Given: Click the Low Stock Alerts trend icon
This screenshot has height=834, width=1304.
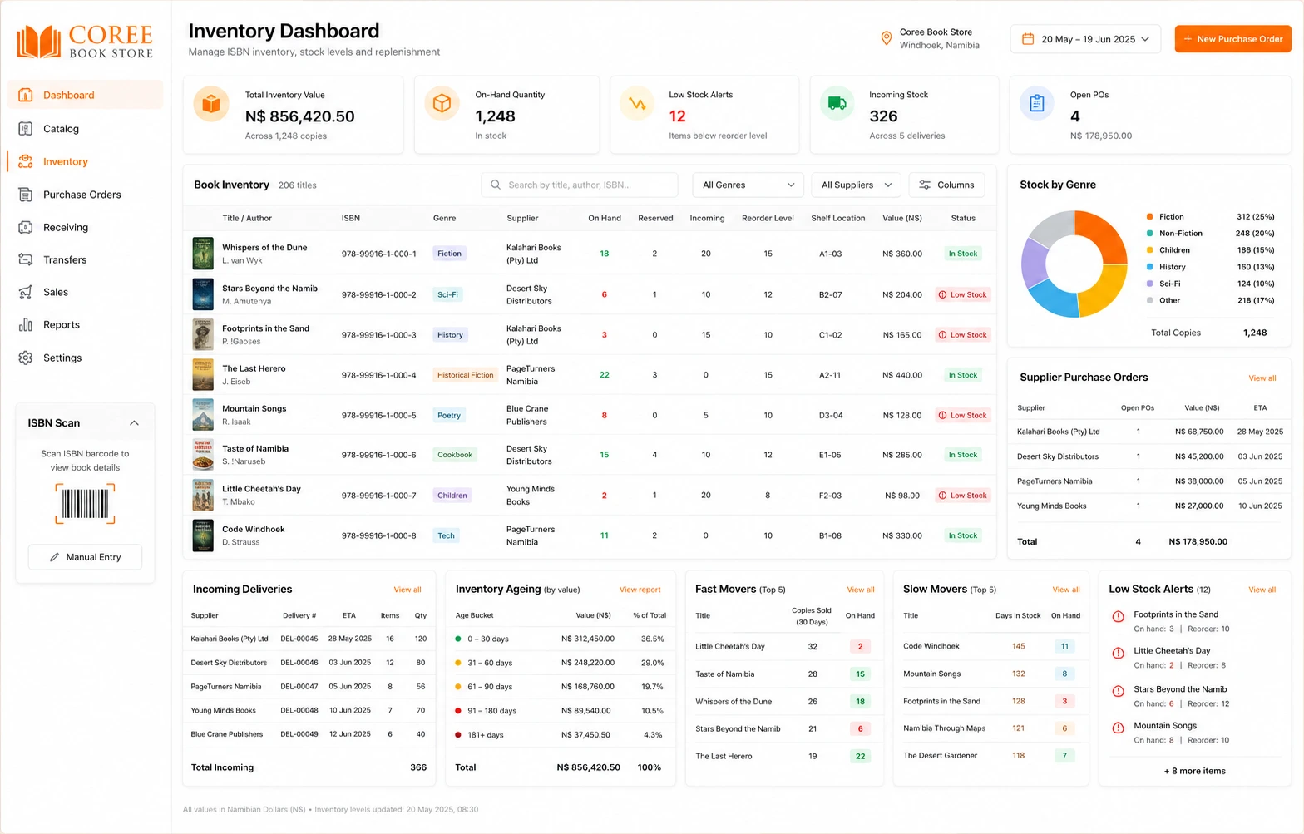Looking at the screenshot, I should click(637, 104).
